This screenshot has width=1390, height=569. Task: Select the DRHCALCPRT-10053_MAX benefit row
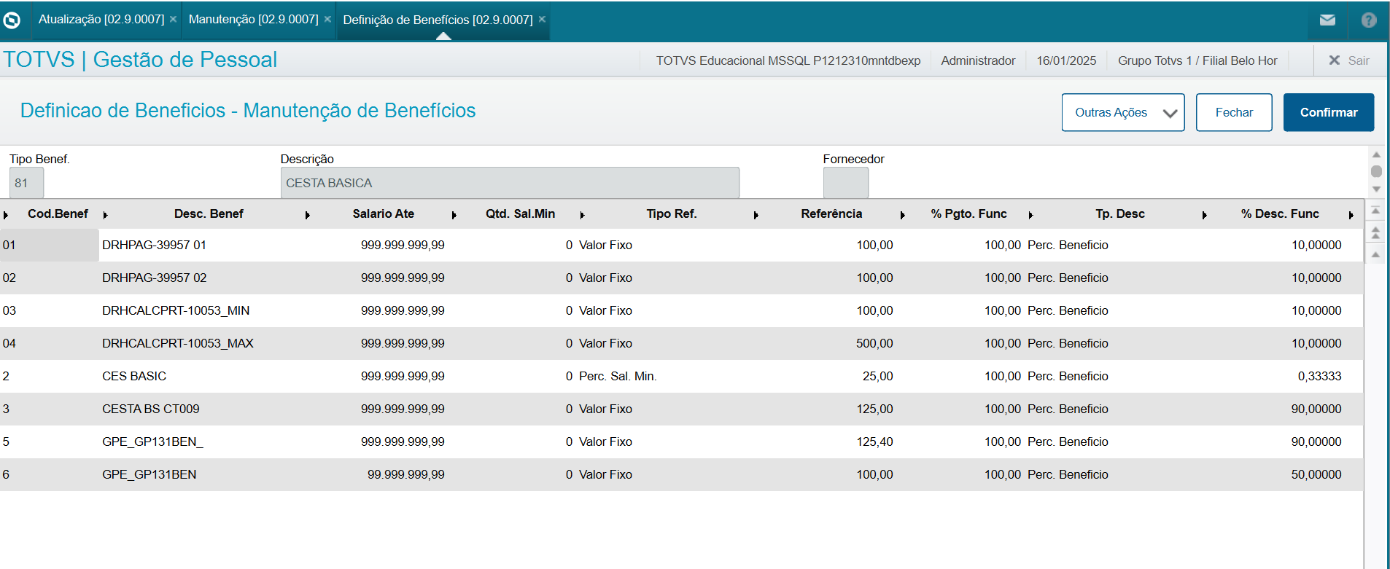click(x=681, y=343)
